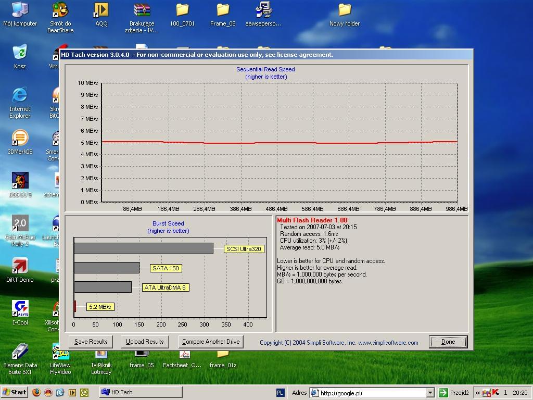The width and height of the screenshot is (533, 400).
Task: Open Siemens Data Suite SX1 shortcut
Action: pyautogui.click(x=20, y=358)
